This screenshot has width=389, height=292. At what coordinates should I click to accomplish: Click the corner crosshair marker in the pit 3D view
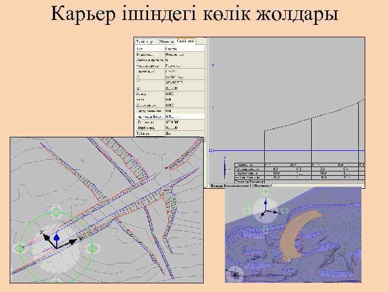coord(234,275)
